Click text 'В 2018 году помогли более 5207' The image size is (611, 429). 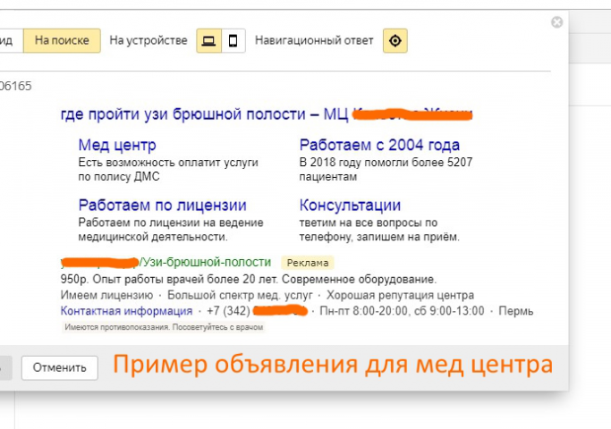[386, 163]
